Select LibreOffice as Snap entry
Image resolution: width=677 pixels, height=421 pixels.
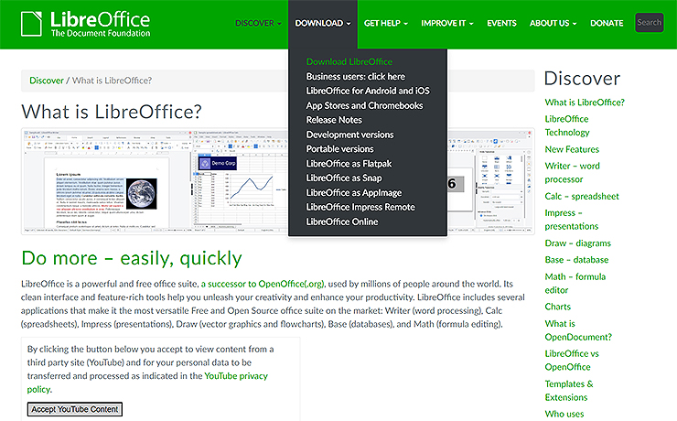(344, 178)
